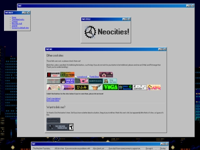Close the main TMT window at top

click(x=193, y=6)
